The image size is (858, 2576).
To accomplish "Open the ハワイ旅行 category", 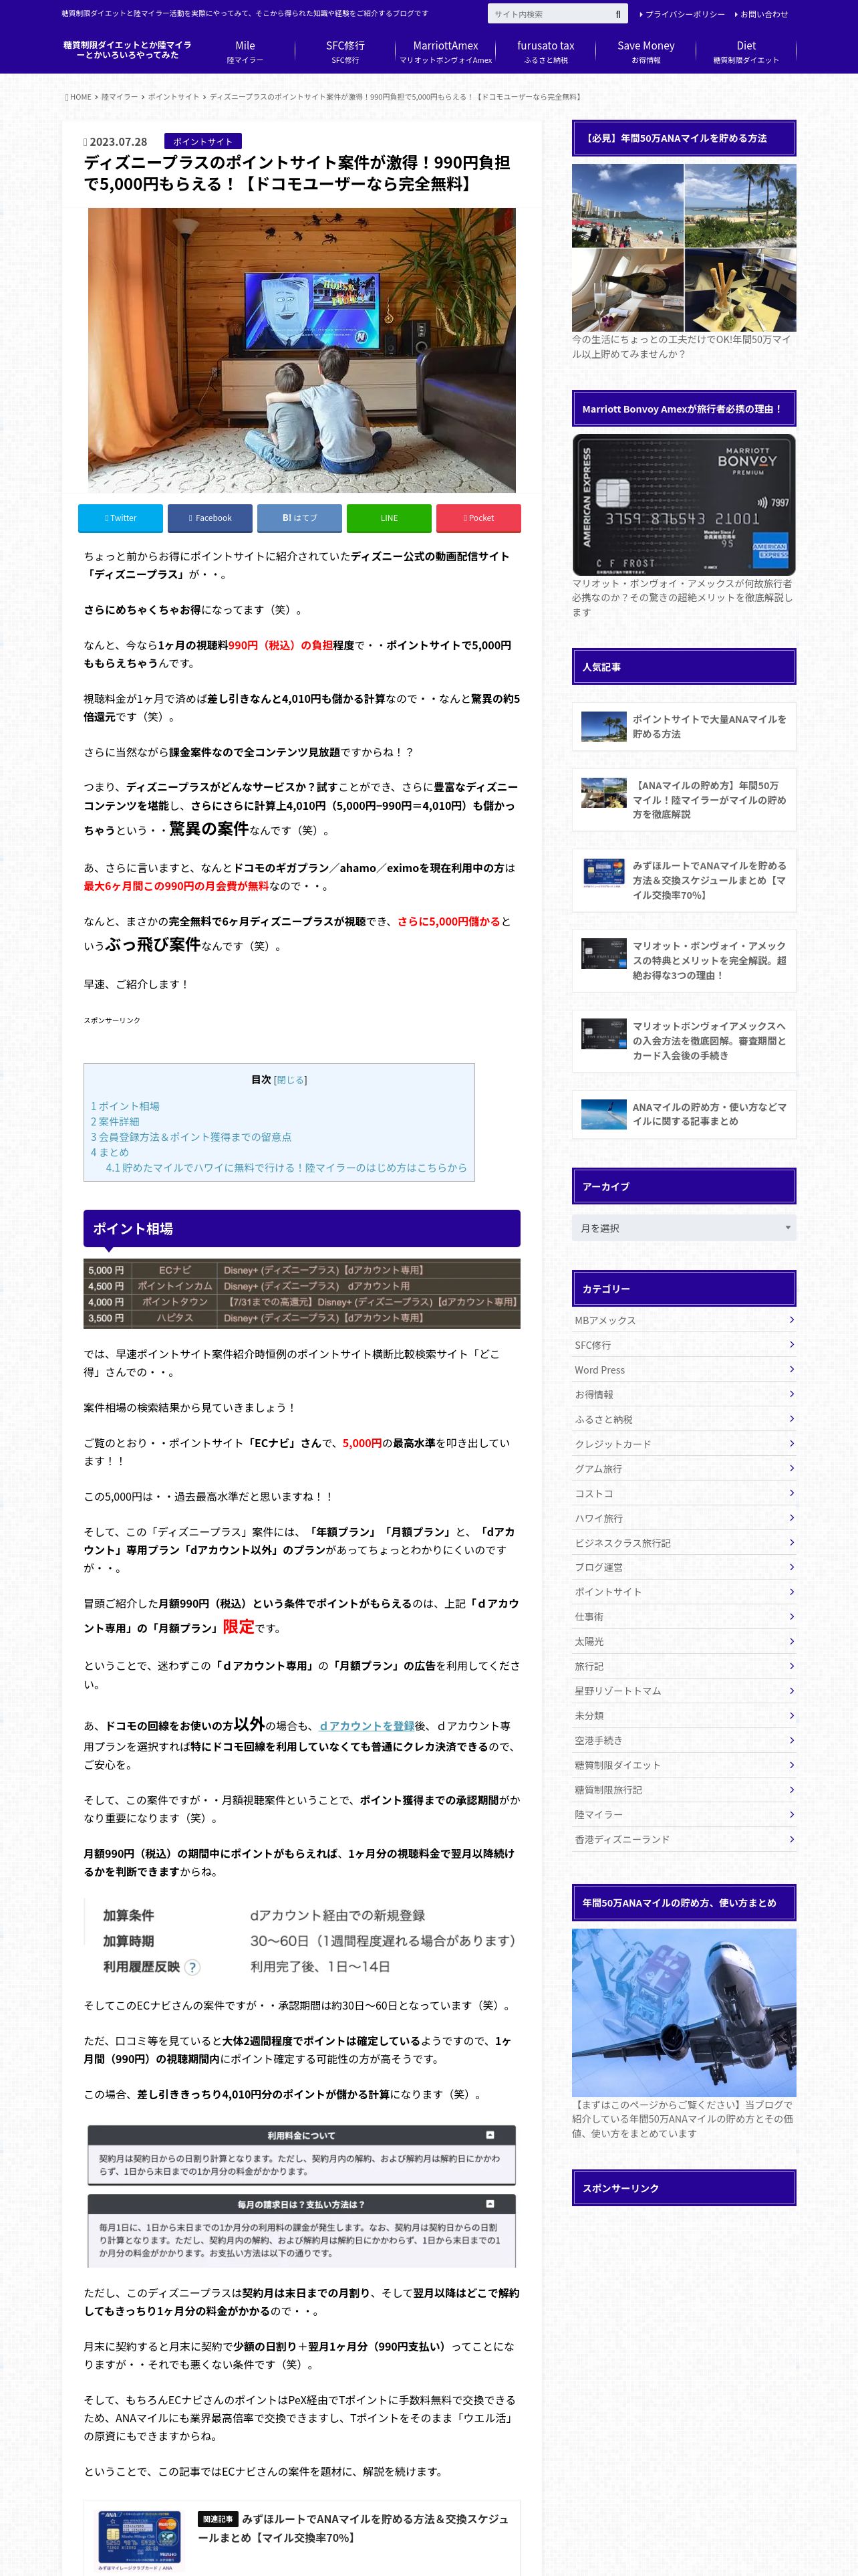I will pyautogui.click(x=683, y=1518).
